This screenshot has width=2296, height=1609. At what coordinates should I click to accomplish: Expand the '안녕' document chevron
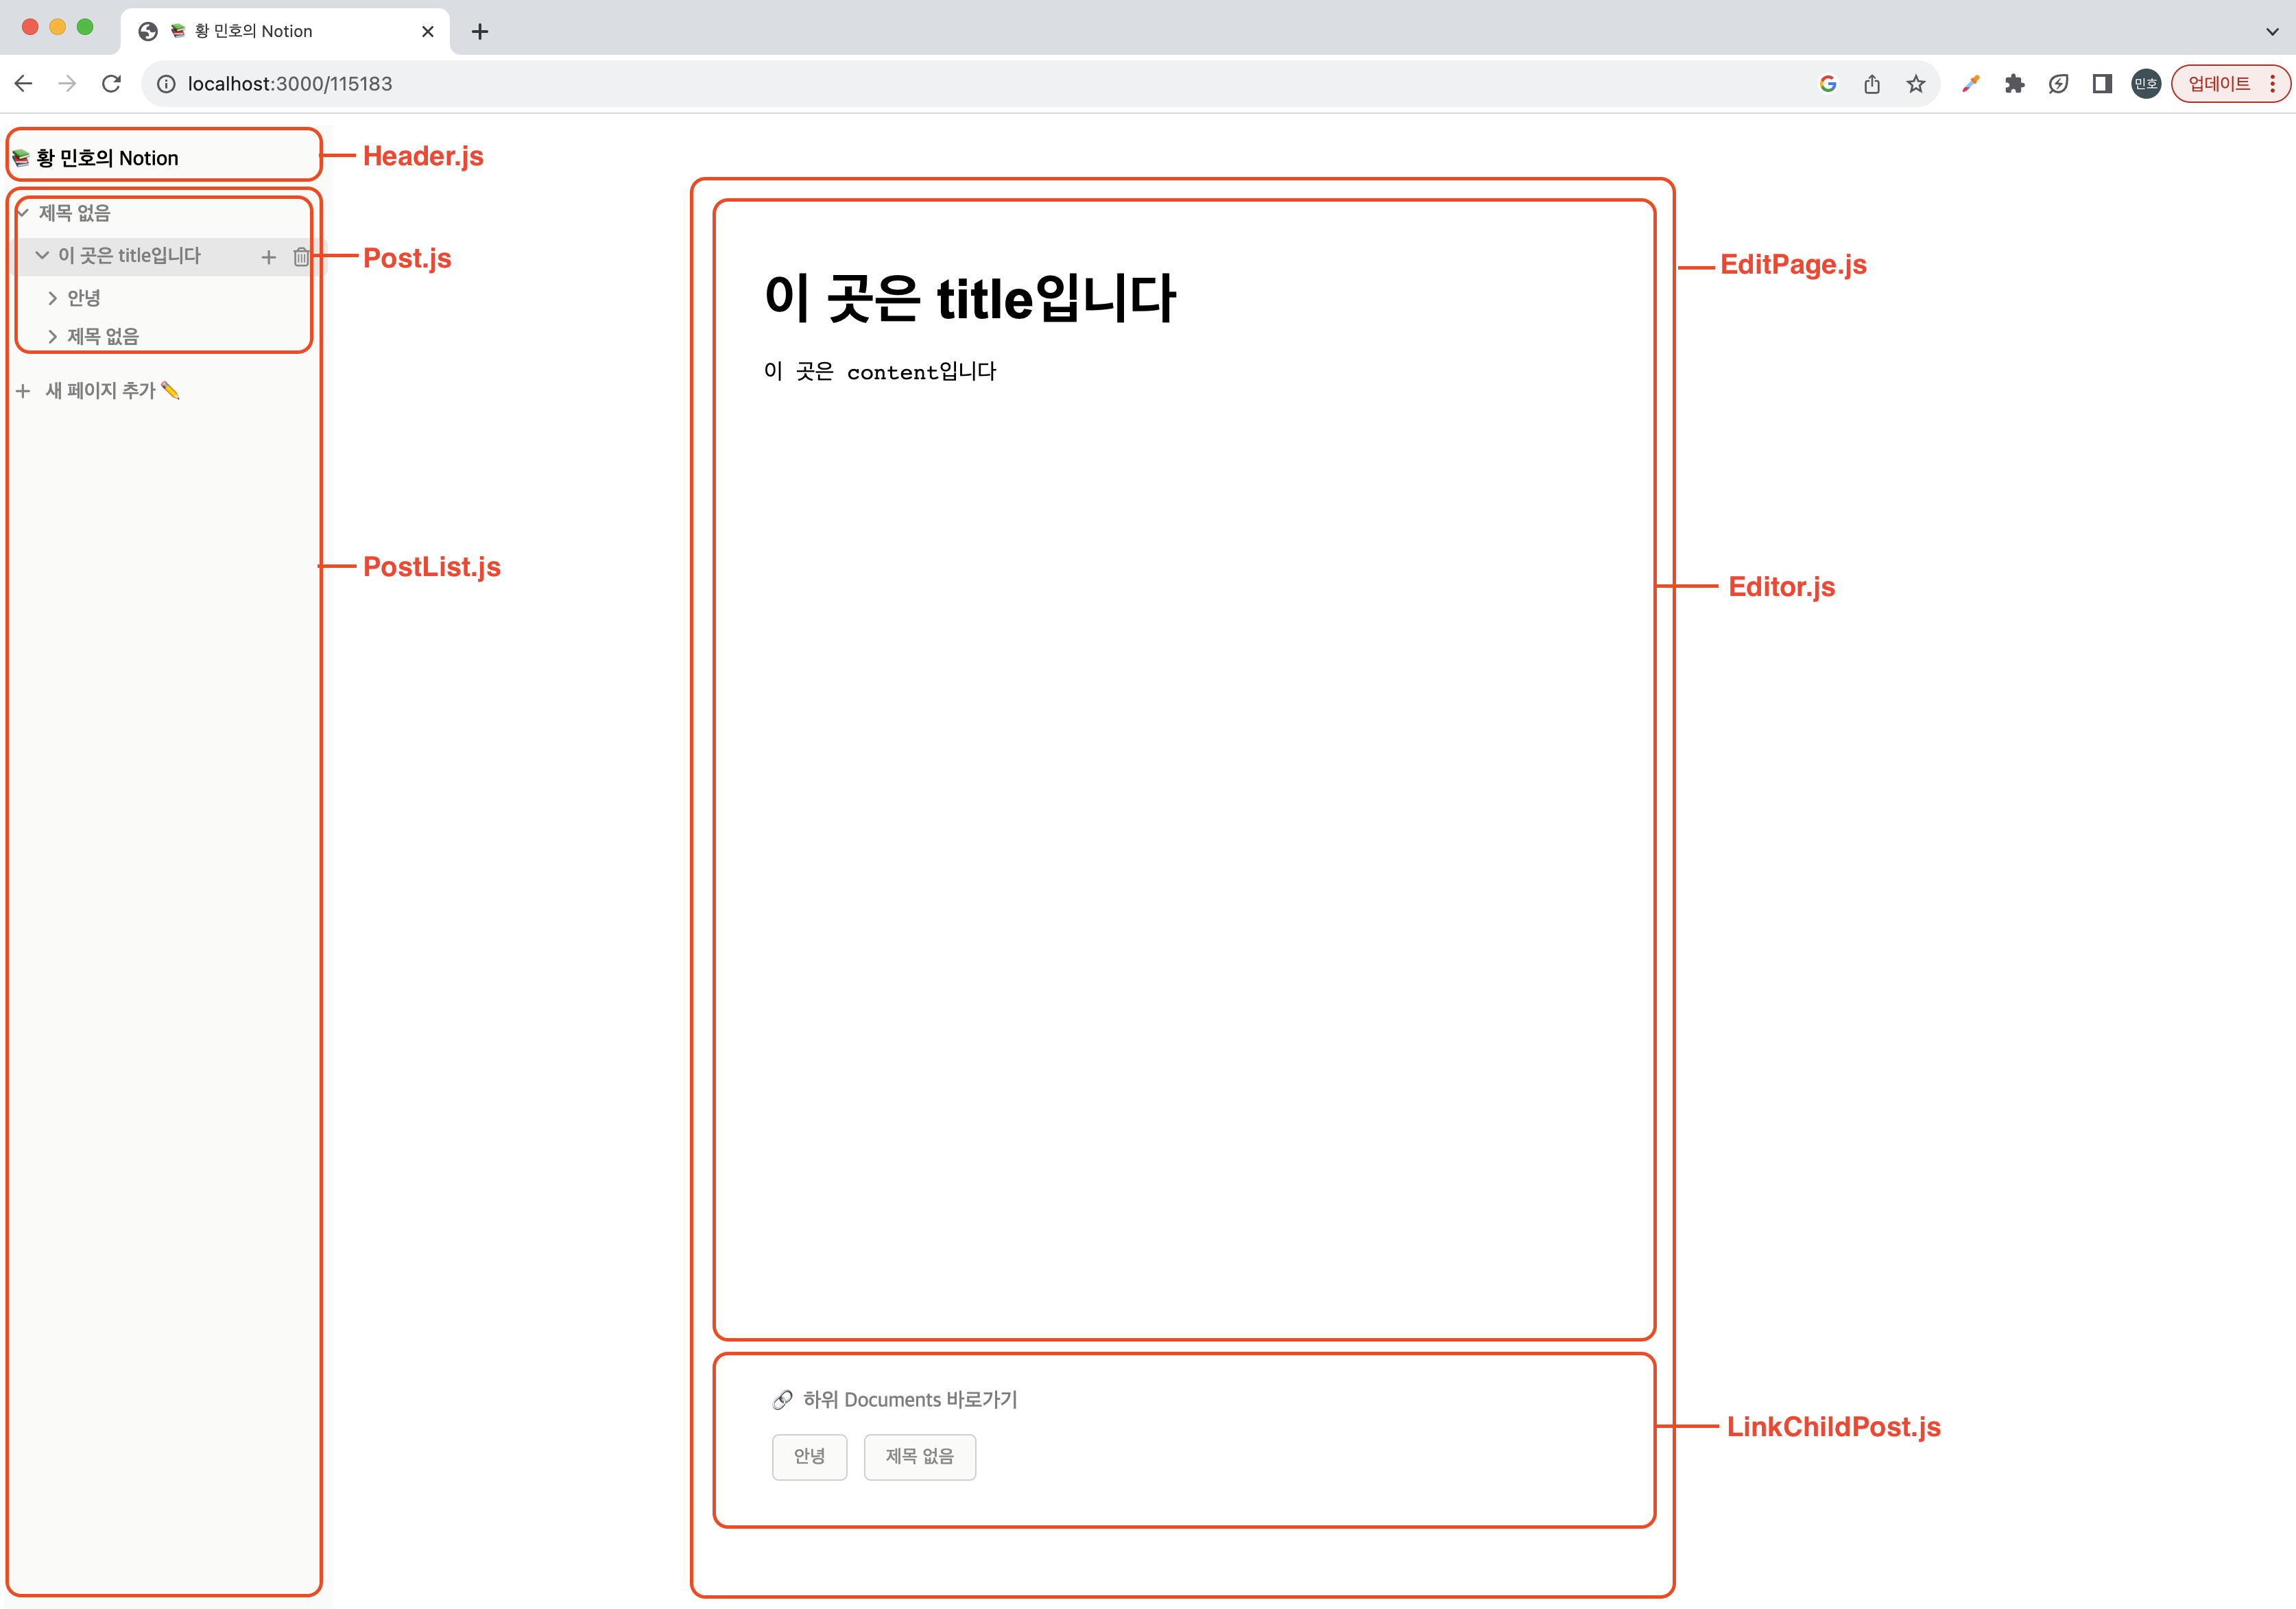tap(52, 298)
